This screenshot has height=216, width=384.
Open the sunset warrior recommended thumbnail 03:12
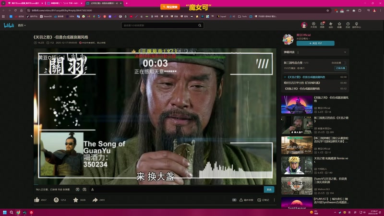tap(297, 105)
